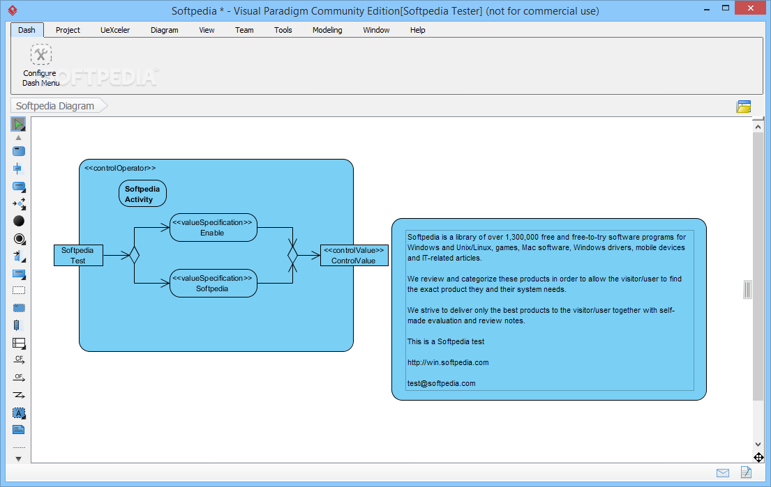
Task: Click the http://win.softpedia.com text
Action: click(x=448, y=362)
